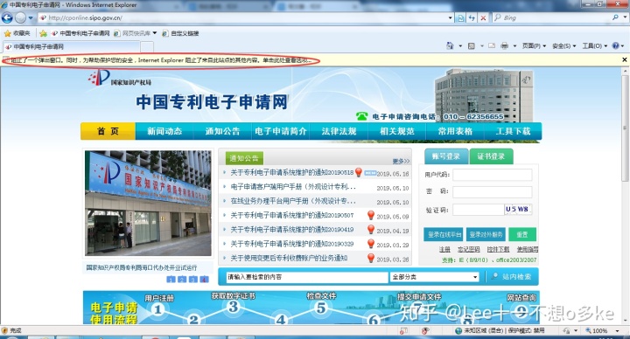
Task: Click the 忘记密码 link
Action: pyautogui.click(x=468, y=250)
